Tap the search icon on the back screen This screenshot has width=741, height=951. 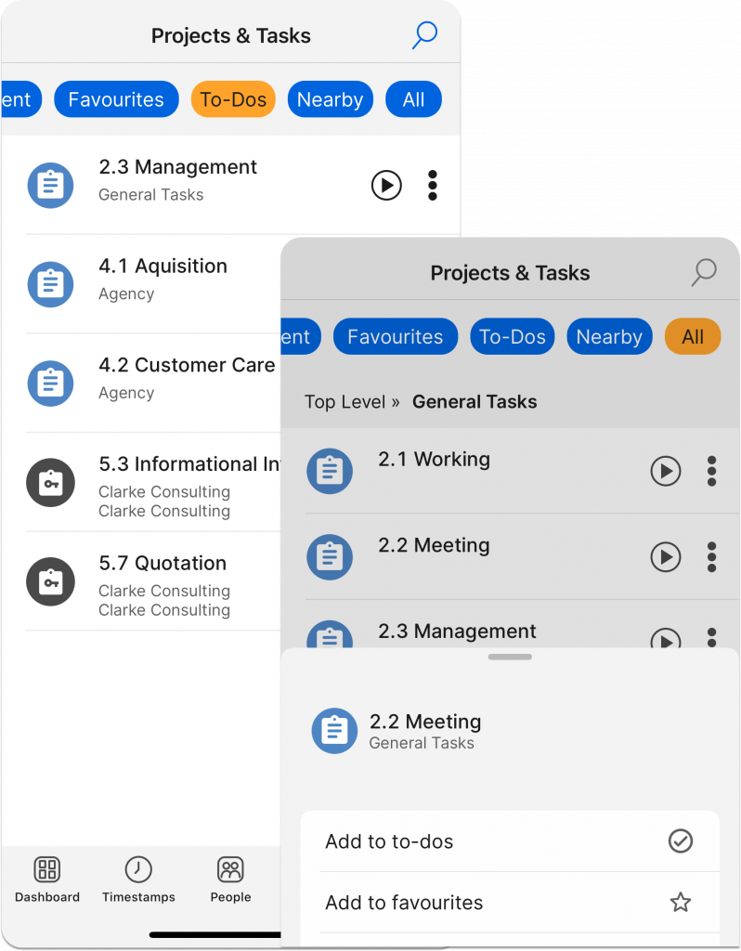(x=424, y=35)
